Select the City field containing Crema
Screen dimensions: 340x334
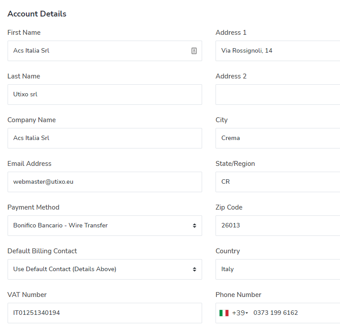(278, 138)
